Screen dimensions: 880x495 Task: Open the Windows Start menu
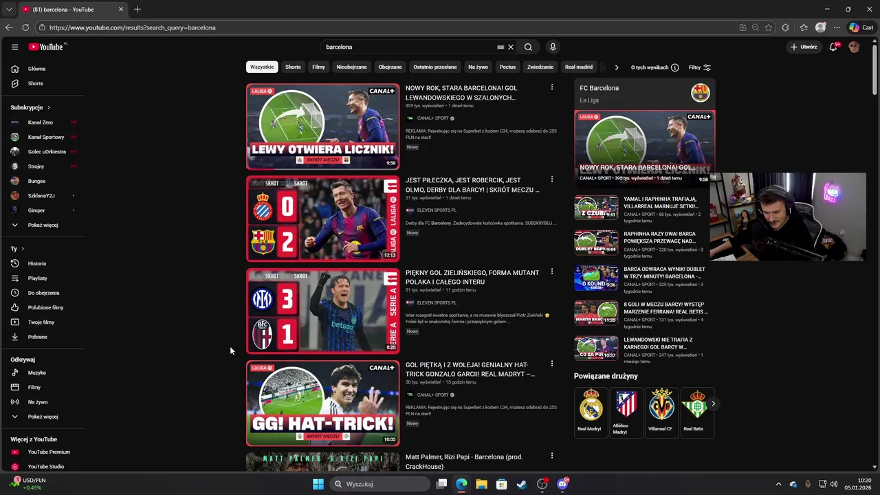tap(318, 484)
